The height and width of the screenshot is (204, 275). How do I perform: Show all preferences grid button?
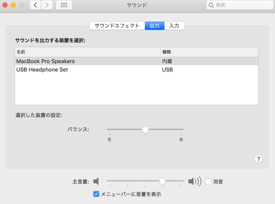point(64,5)
